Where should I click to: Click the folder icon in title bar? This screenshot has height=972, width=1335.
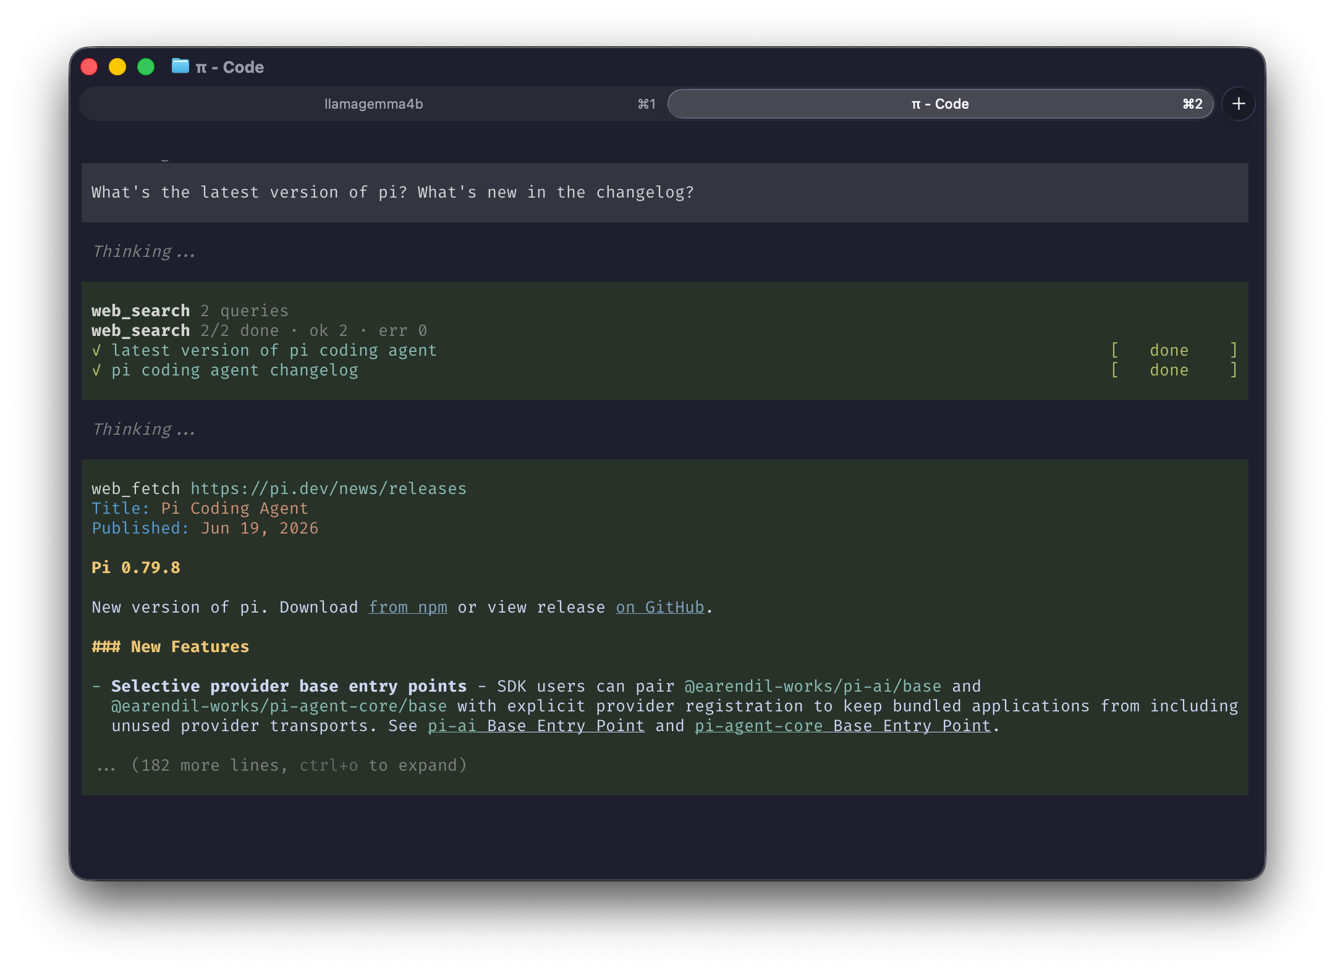(180, 66)
